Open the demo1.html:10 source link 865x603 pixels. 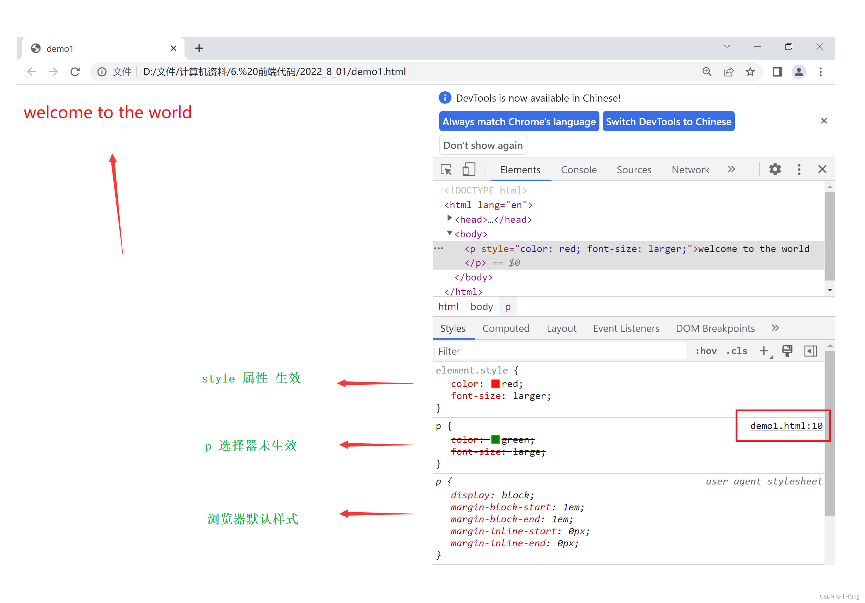(786, 426)
